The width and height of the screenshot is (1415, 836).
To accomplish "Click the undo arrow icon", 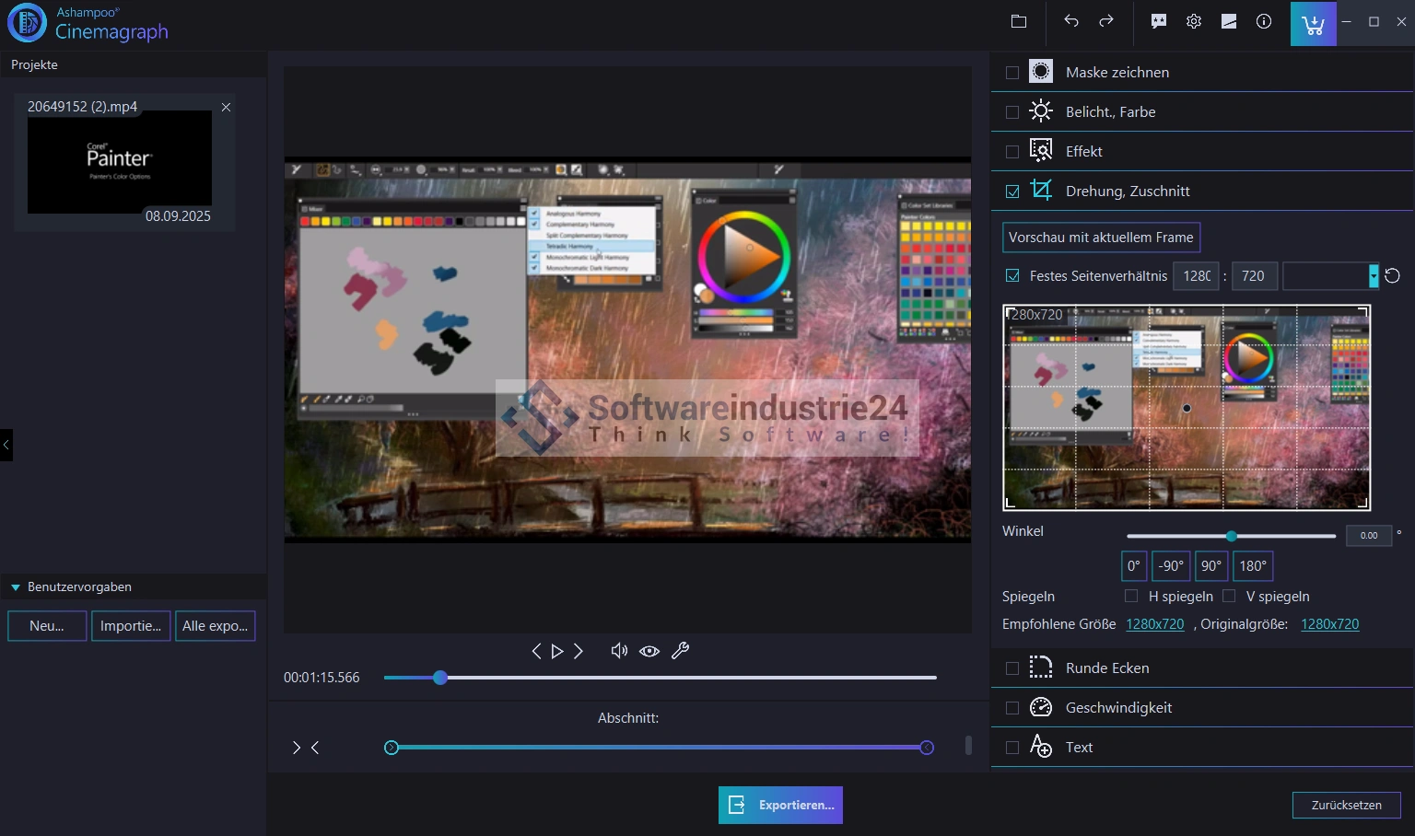I will (x=1070, y=21).
